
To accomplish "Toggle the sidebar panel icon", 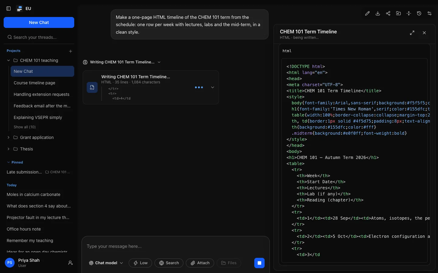I will coord(9,8).
